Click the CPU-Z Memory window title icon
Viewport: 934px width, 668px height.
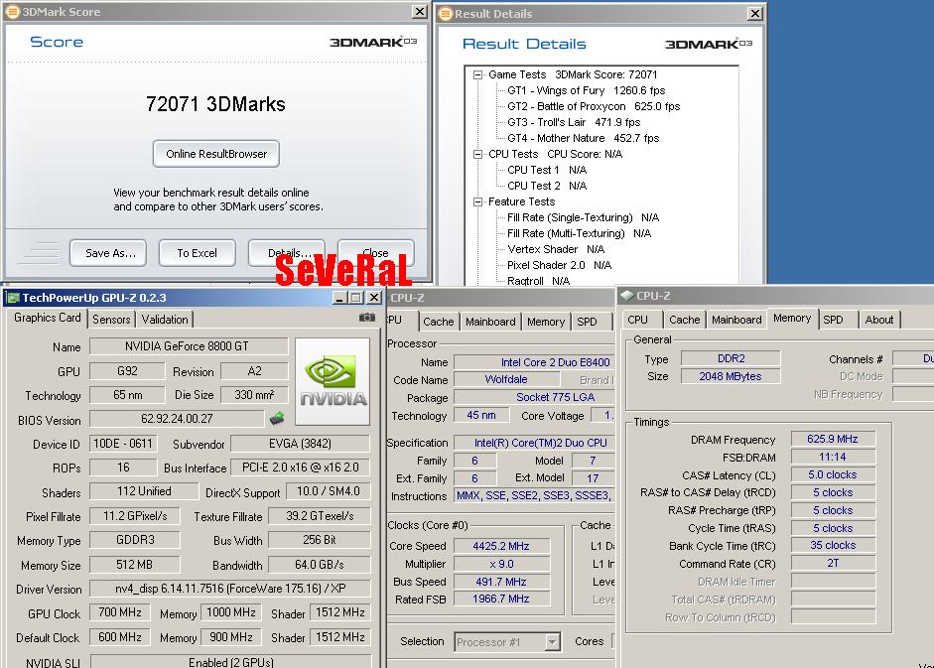click(627, 295)
